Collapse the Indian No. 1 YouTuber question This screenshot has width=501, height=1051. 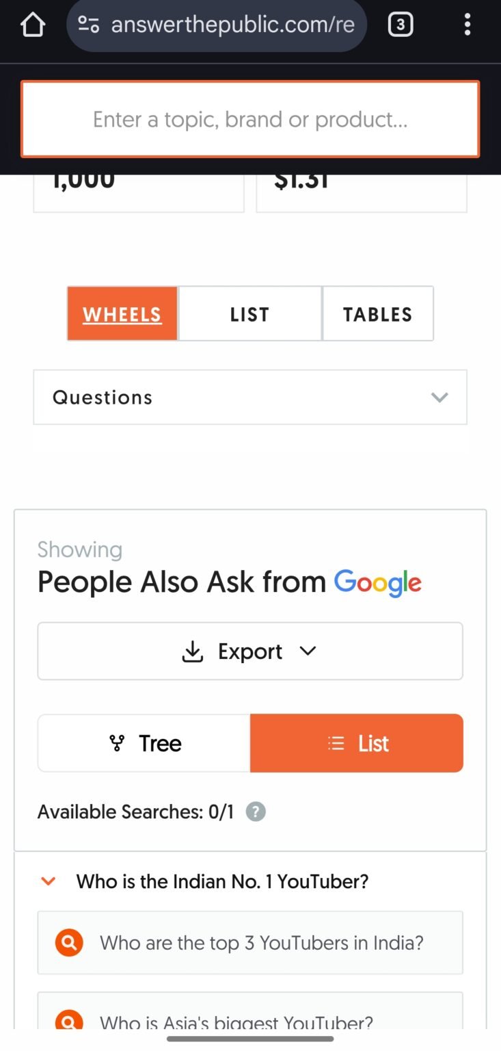pyautogui.click(x=48, y=881)
